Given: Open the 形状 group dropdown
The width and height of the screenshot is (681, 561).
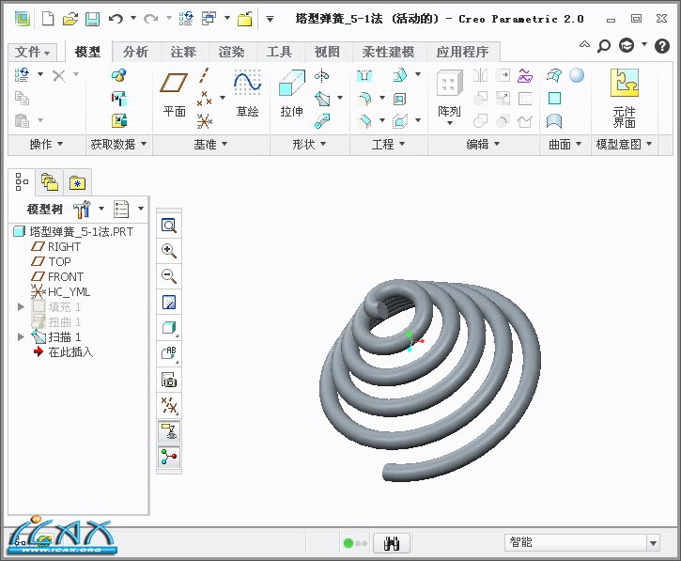Looking at the screenshot, I should click(x=309, y=145).
